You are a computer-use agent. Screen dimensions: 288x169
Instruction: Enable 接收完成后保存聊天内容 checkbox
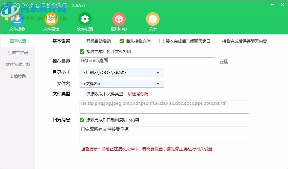coord(218,41)
